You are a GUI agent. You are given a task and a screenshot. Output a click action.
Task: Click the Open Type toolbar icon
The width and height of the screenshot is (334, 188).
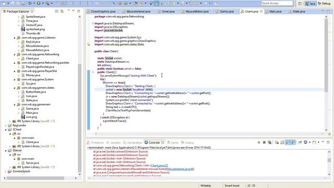(x=136, y=3)
